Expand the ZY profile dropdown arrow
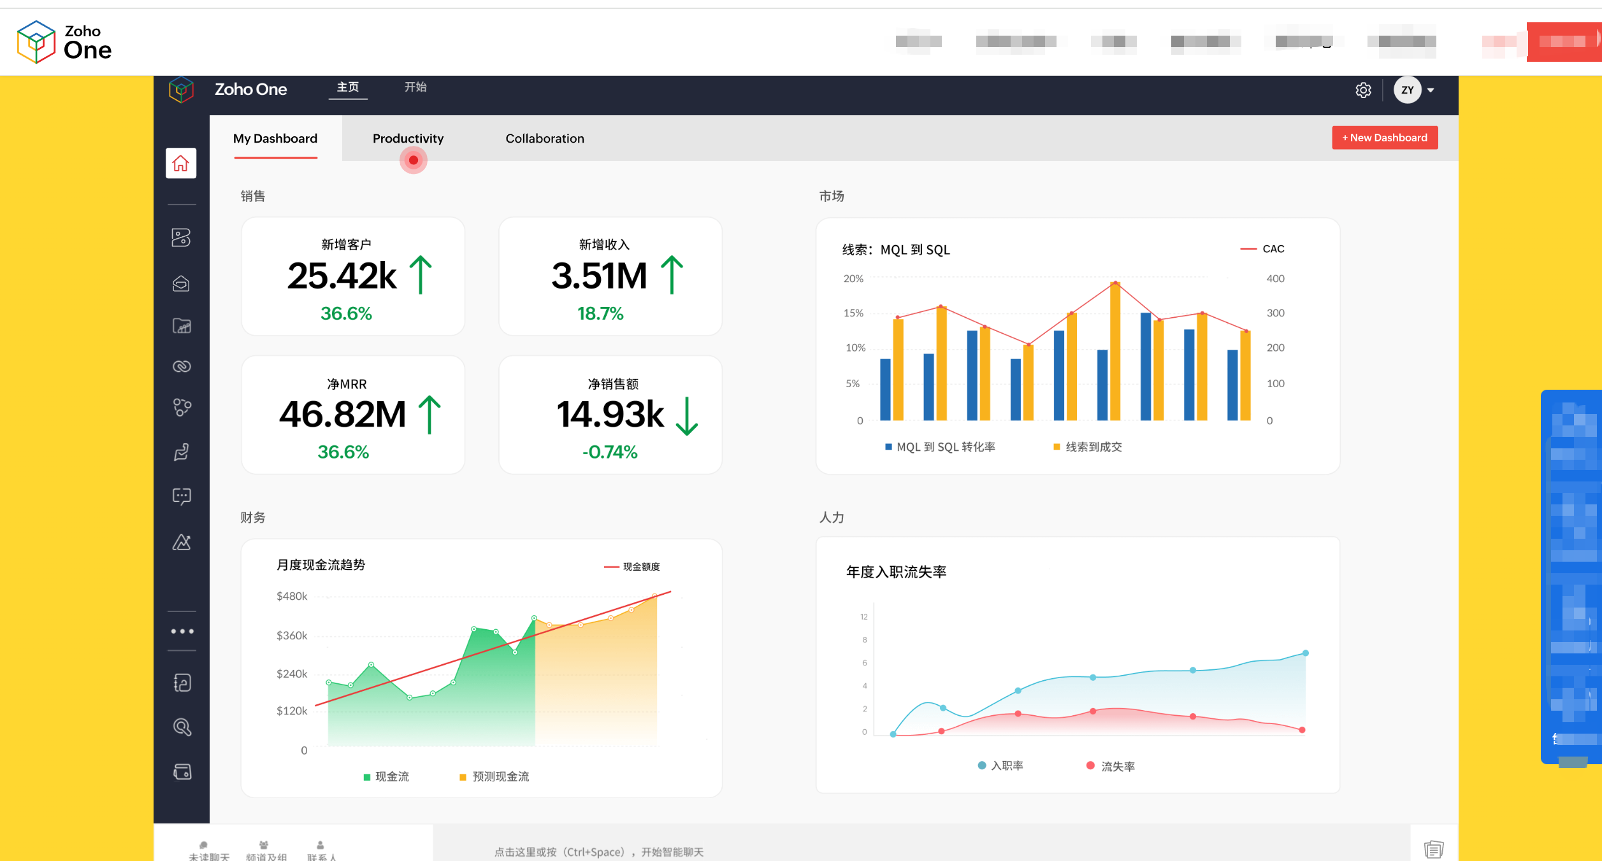The height and width of the screenshot is (861, 1602). point(1431,90)
